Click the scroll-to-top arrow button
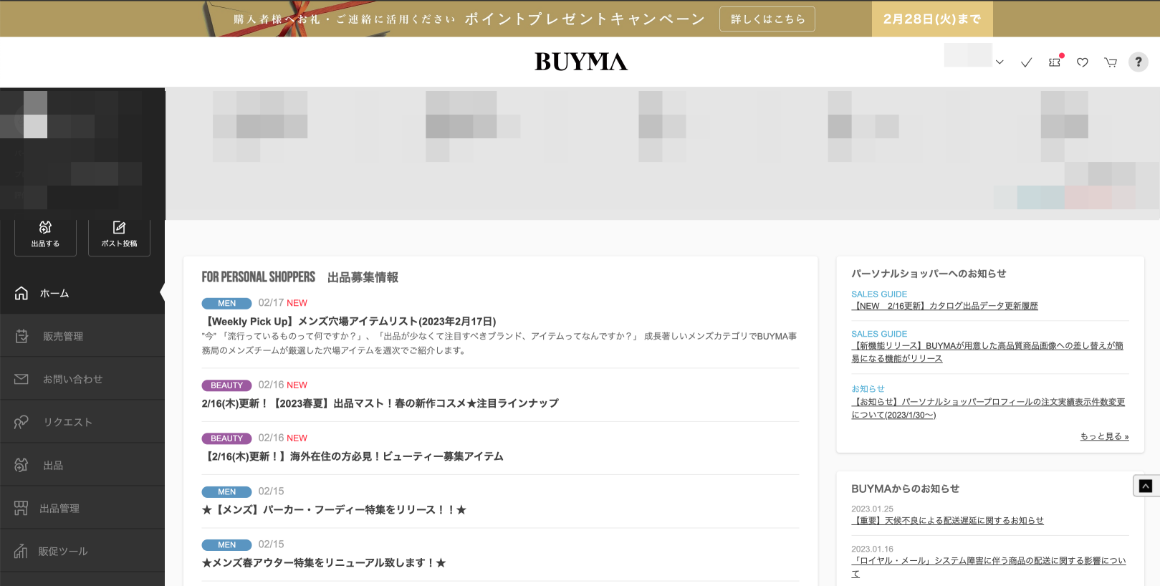Screen dimensions: 1160x586 click(x=1146, y=486)
